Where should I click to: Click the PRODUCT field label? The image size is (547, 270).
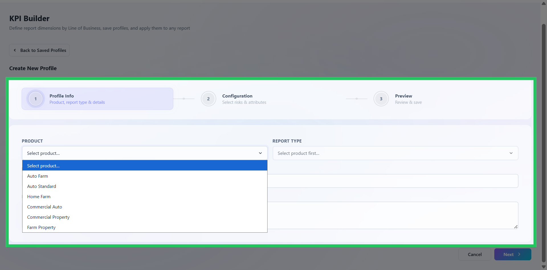[32, 141]
